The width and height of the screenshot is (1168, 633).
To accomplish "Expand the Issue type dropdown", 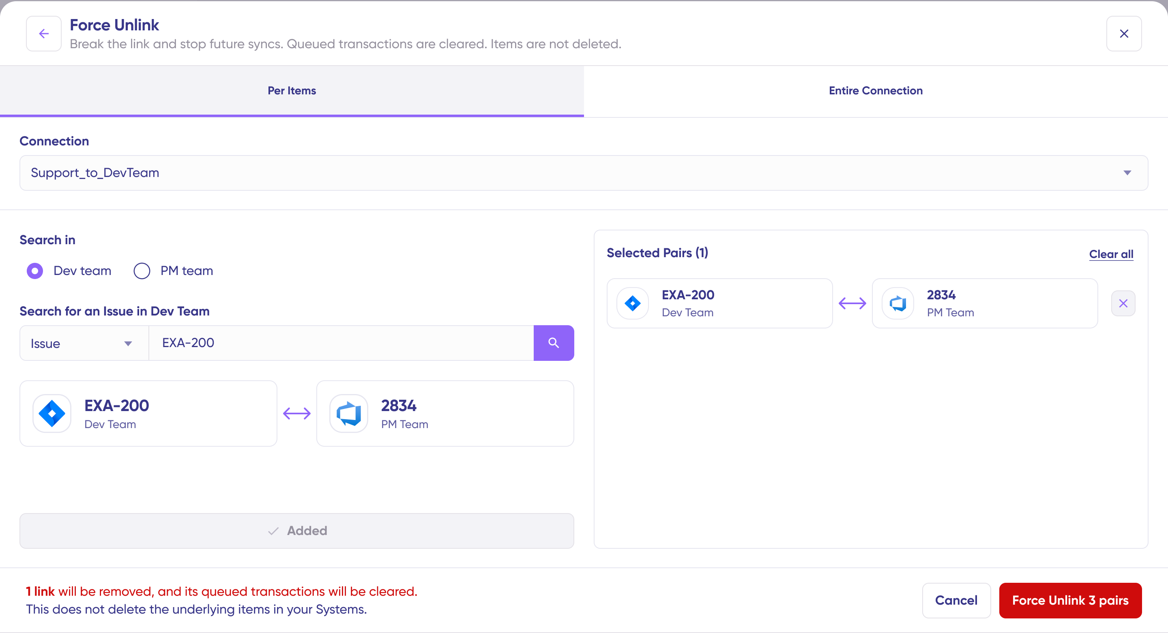I will tap(84, 343).
